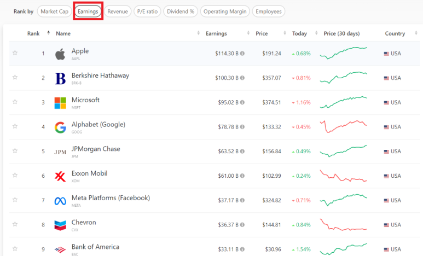
Task: Click Bank of America's price $30.96
Action: pyautogui.click(x=273, y=249)
